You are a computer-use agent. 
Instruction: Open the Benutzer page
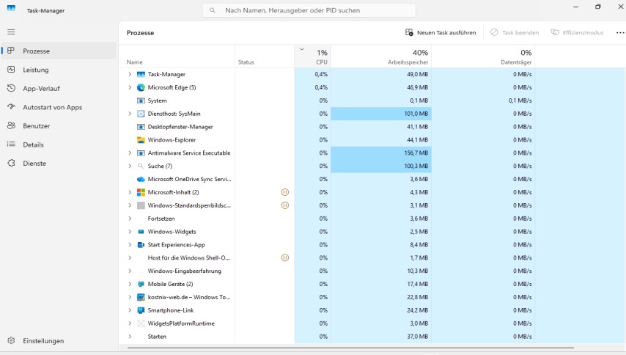(x=59, y=125)
